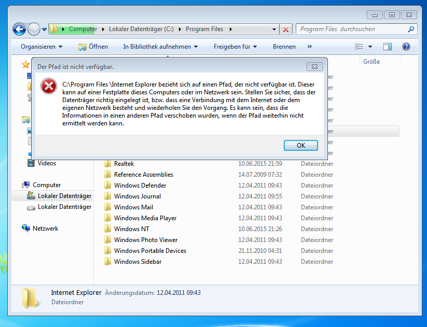The image size is (427, 327).
Task: Select the Windows Photo Viewer folder
Action: 146,240
